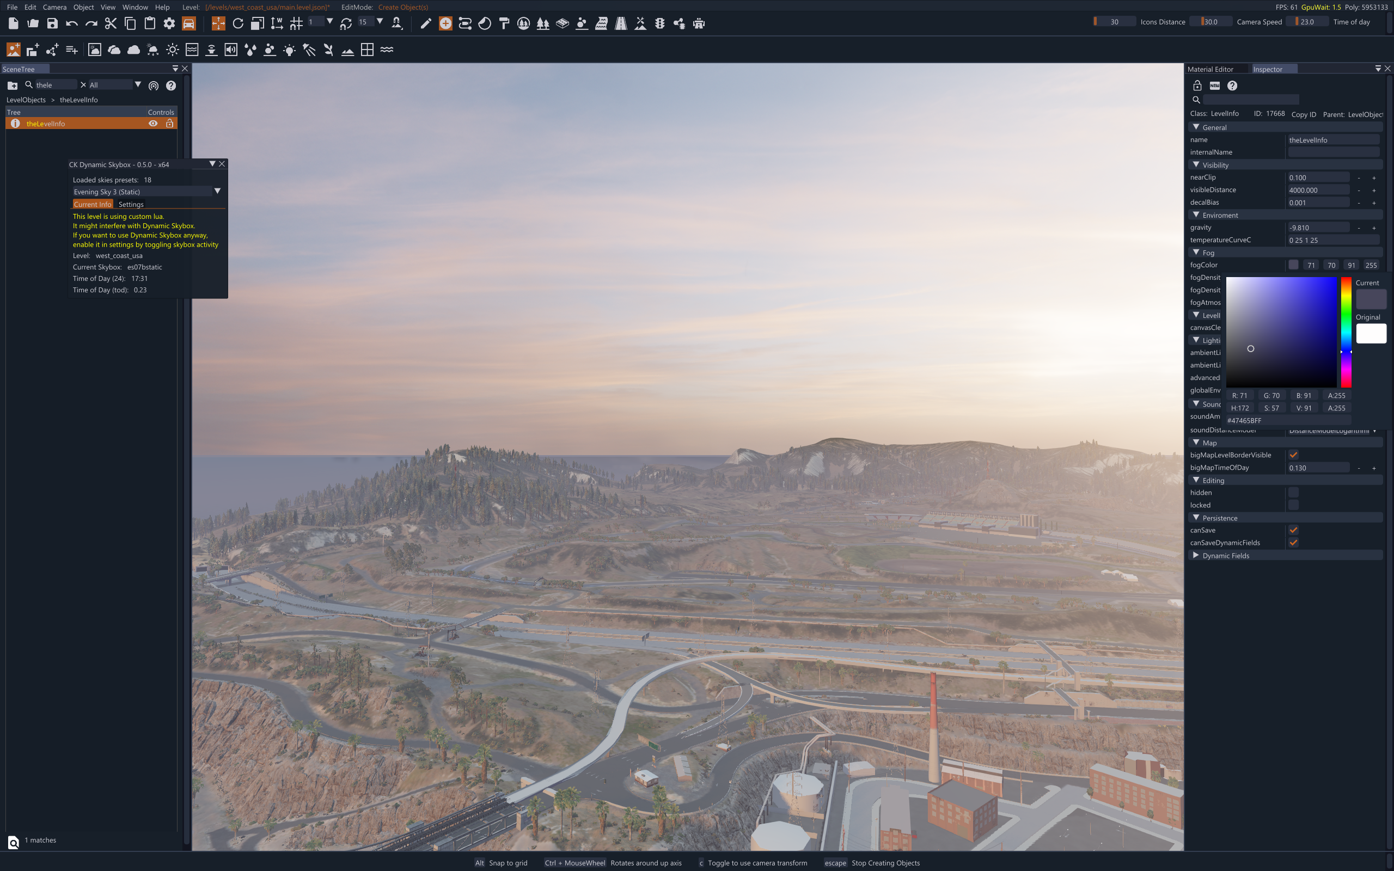Expand the Dynamic Fields section
This screenshot has width=1394, height=871.
point(1196,555)
